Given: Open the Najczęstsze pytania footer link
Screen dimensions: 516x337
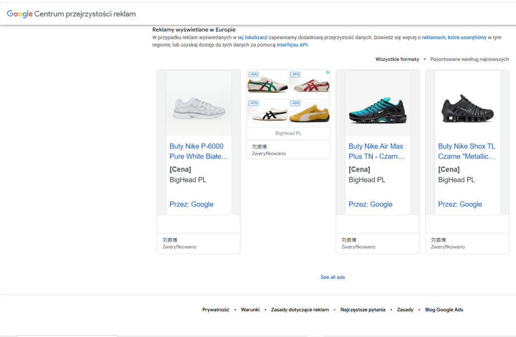Looking at the screenshot, I should (363, 310).
